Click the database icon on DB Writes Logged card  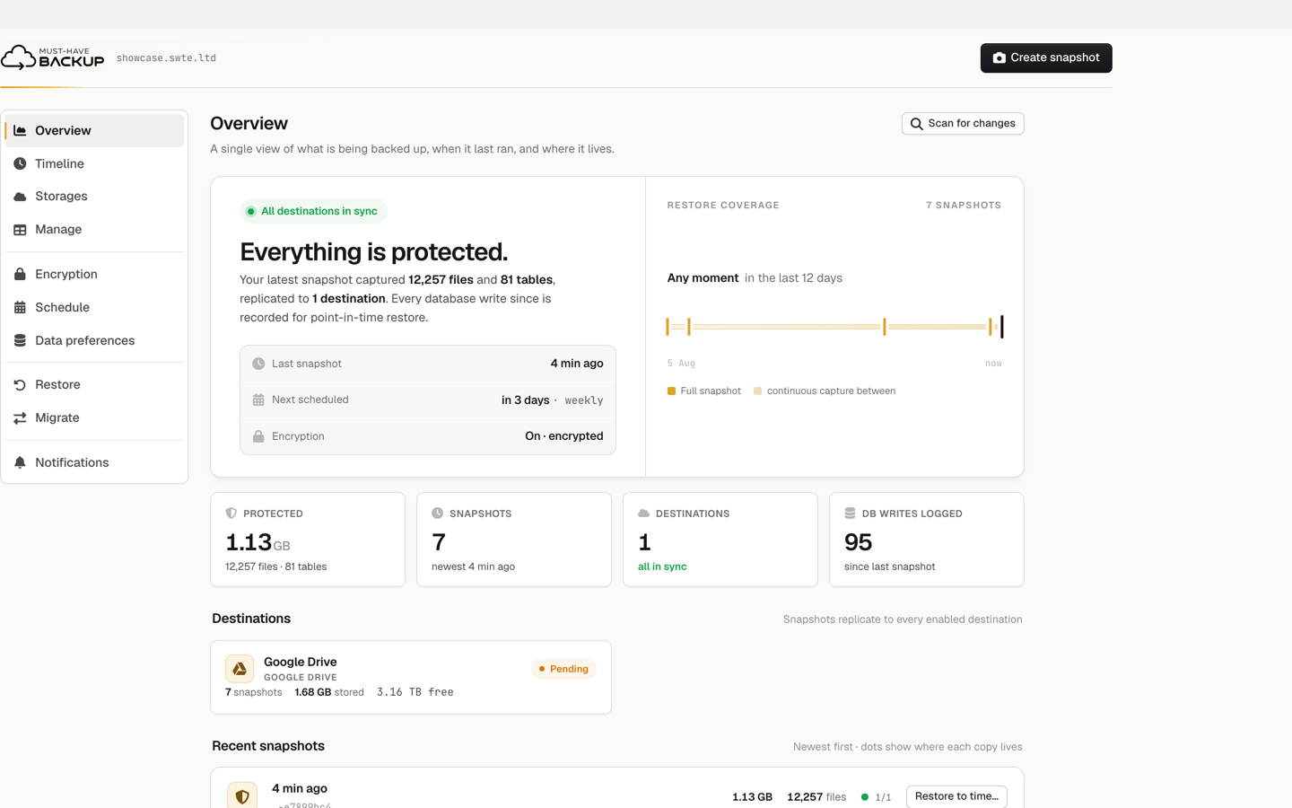(x=850, y=514)
